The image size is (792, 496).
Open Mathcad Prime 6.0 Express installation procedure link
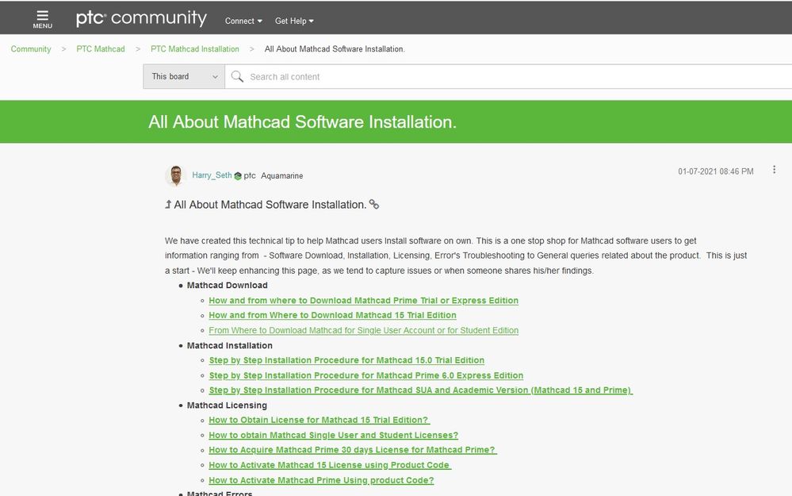coord(365,375)
